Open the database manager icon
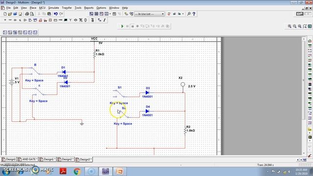Screen dimensions: 313x176 click(x=131, y=14)
